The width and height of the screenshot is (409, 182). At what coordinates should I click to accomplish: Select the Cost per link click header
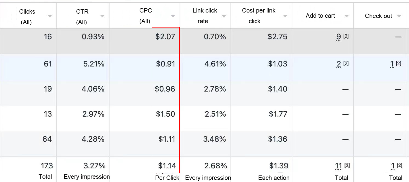point(259,16)
